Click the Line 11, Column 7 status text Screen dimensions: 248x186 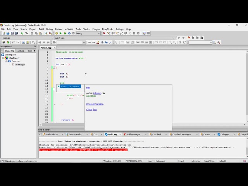pyautogui.click(x=157, y=161)
